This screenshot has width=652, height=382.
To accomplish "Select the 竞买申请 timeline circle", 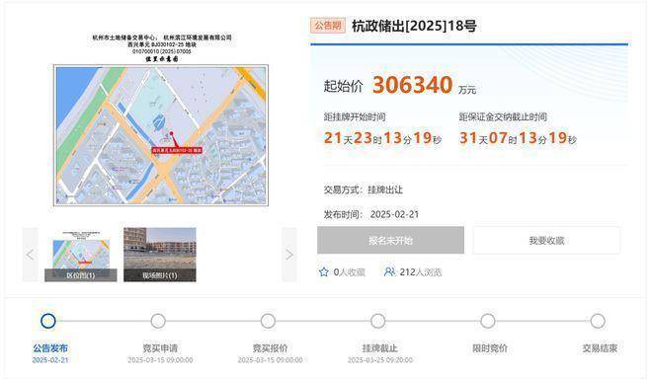I will pyautogui.click(x=158, y=321).
